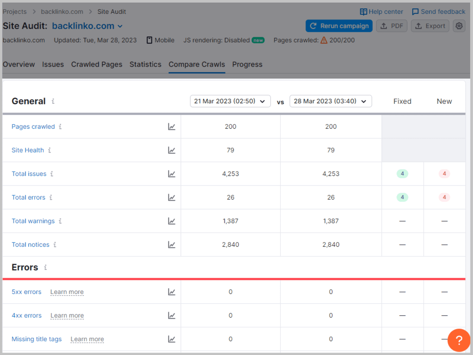Click green Fixed badge in Total issues row
The height and width of the screenshot is (355, 473).
(402, 174)
